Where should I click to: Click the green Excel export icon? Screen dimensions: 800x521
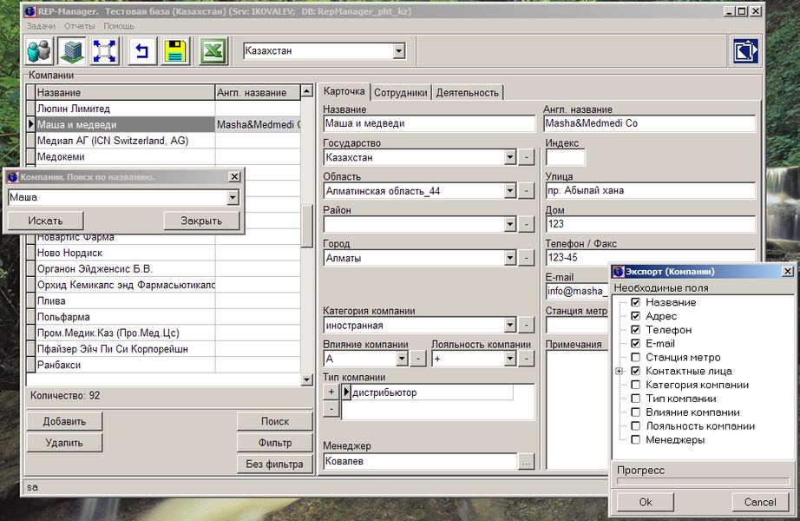click(x=213, y=52)
